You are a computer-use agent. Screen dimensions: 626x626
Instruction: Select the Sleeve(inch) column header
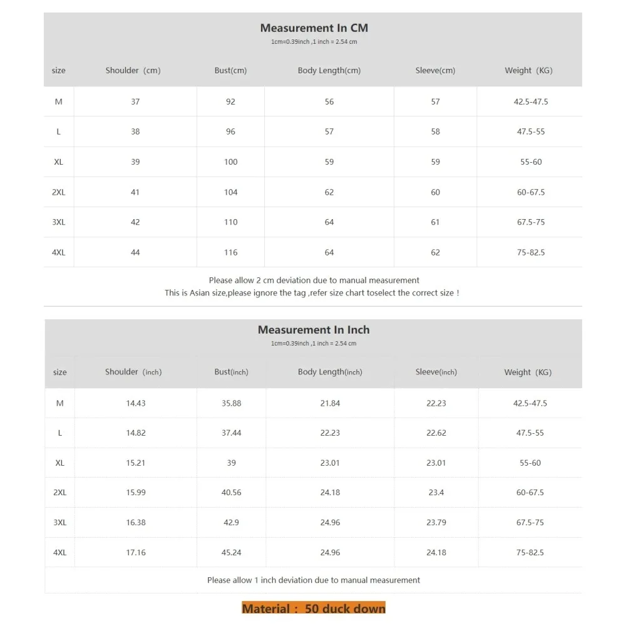[x=436, y=372]
